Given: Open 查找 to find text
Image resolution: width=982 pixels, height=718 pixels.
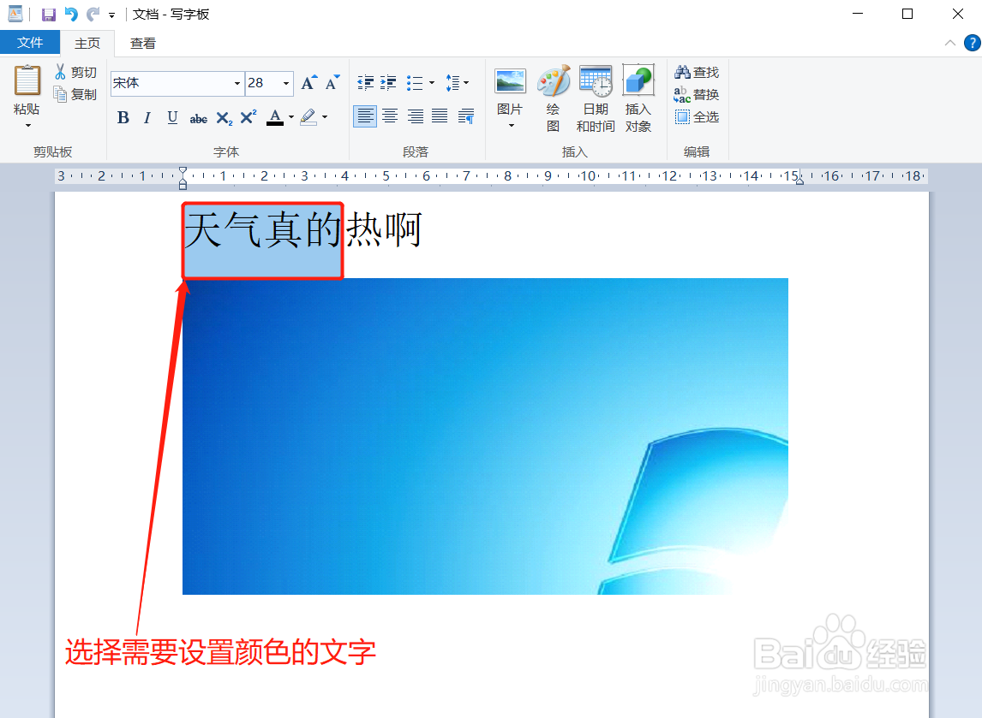Looking at the screenshot, I should (x=696, y=72).
